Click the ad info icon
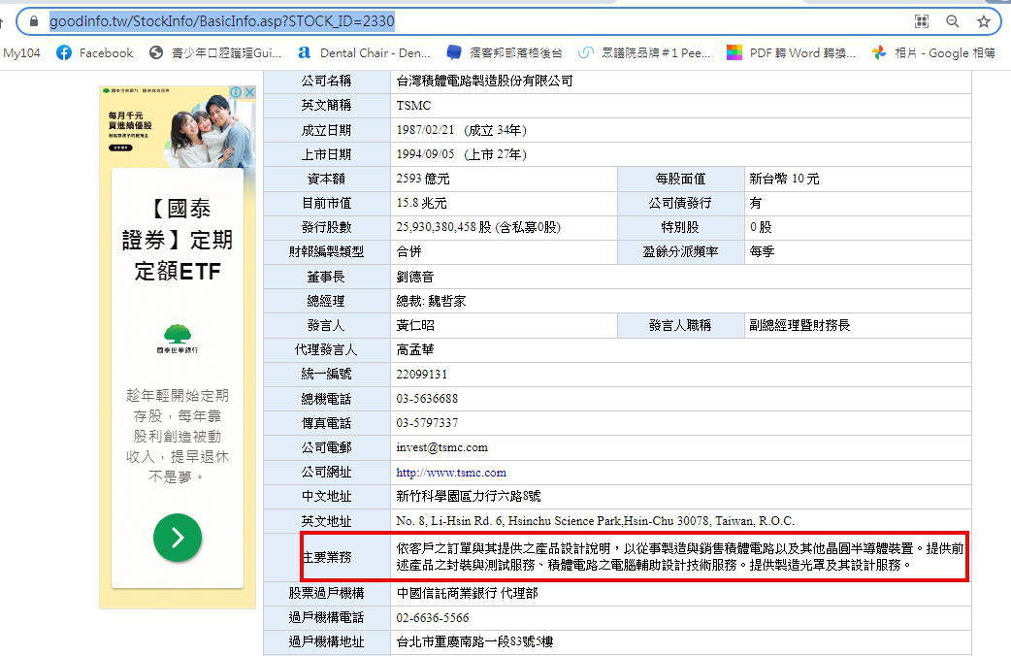 236,92
